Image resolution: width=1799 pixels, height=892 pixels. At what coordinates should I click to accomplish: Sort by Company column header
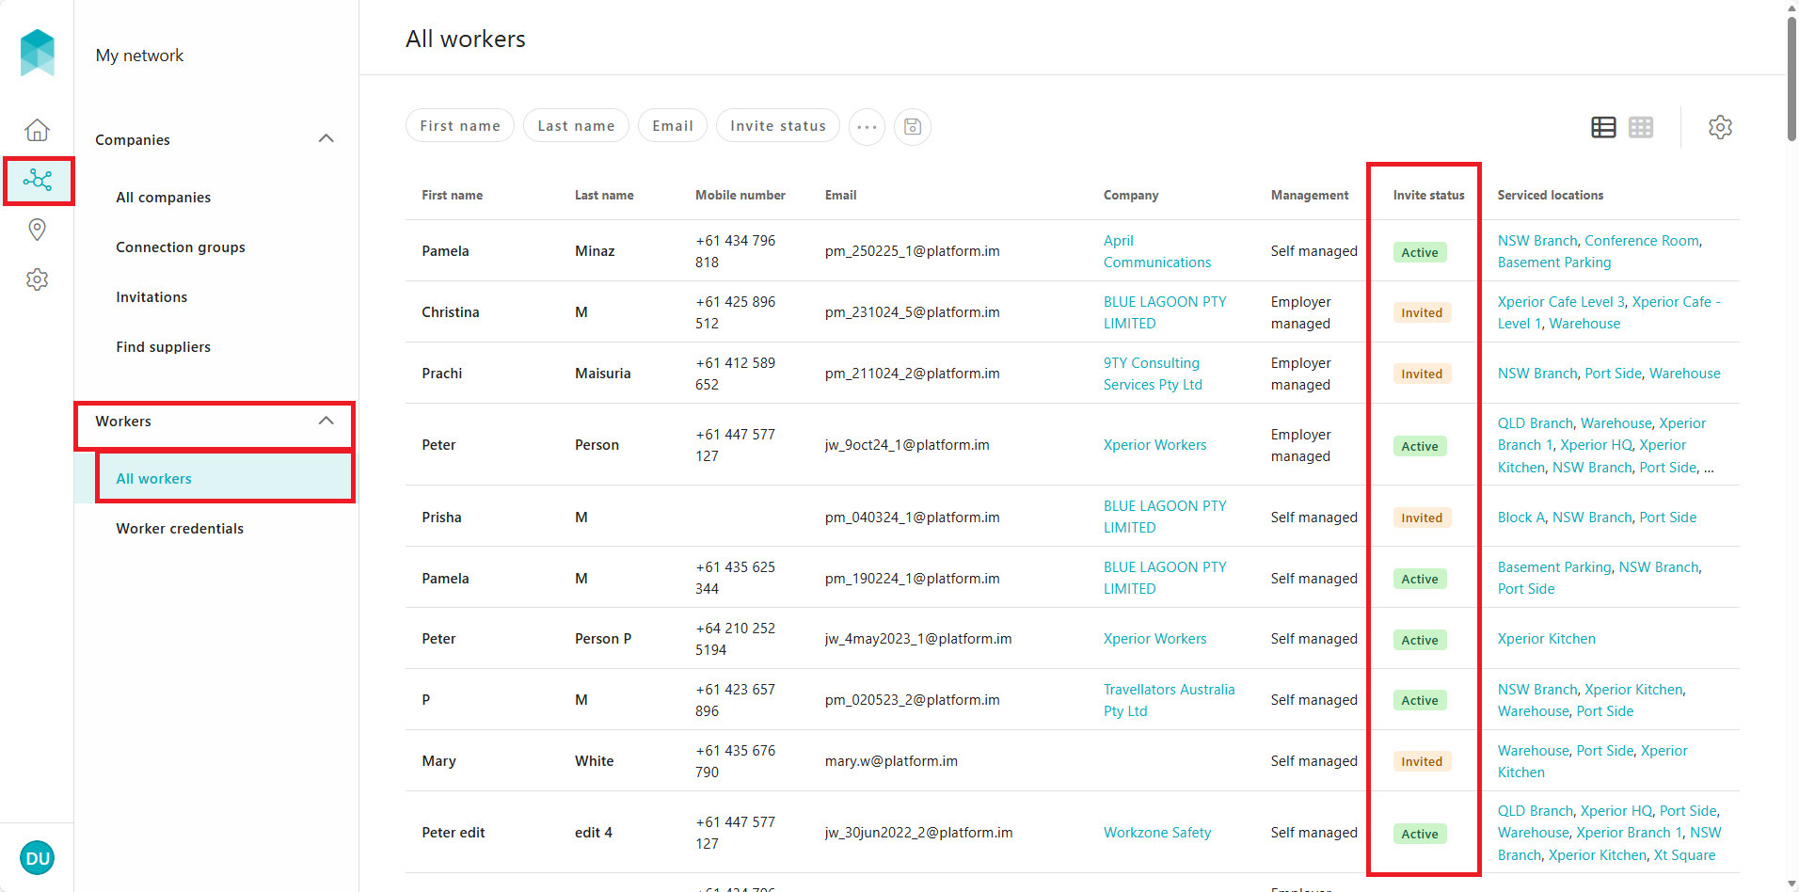pos(1131,196)
